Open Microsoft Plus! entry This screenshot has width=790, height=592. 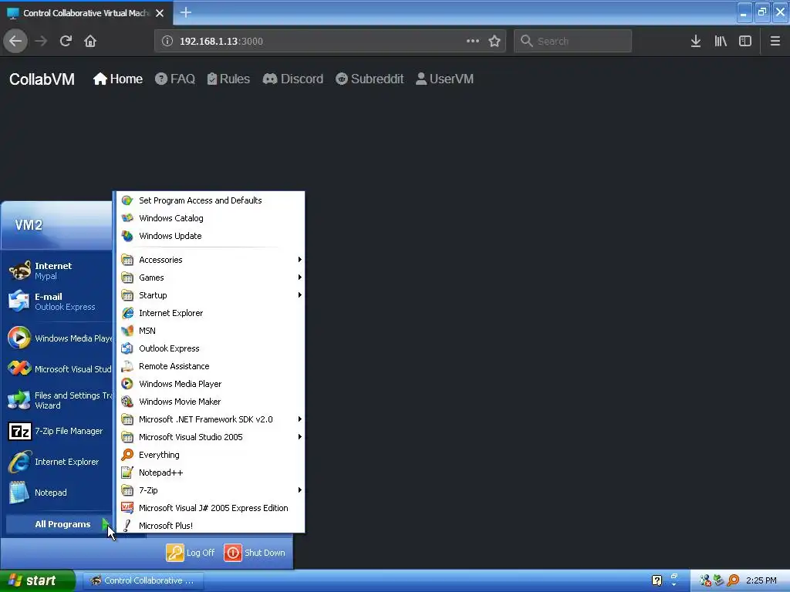(x=211, y=525)
